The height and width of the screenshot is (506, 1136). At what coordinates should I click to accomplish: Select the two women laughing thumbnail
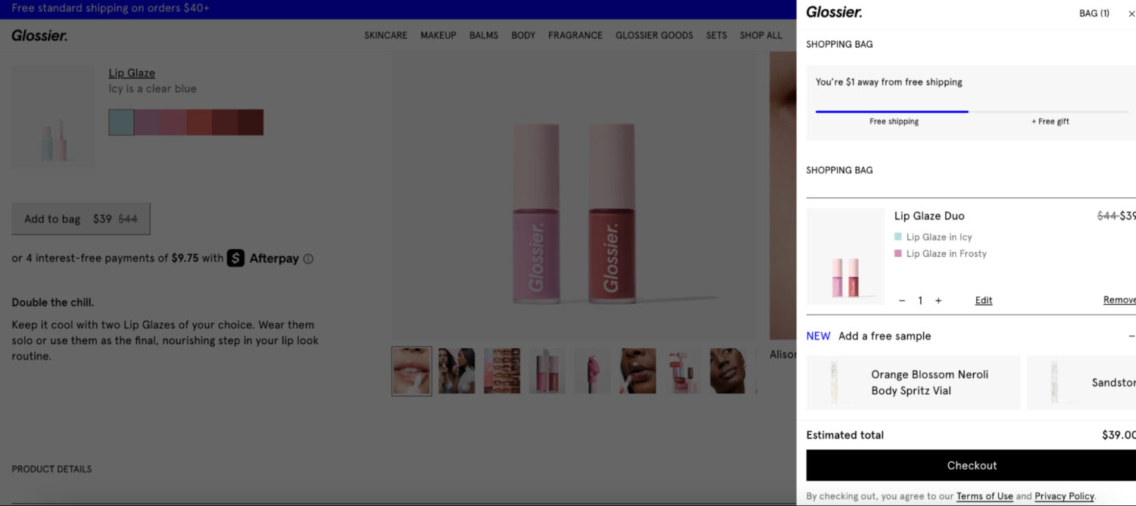(457, 371)
